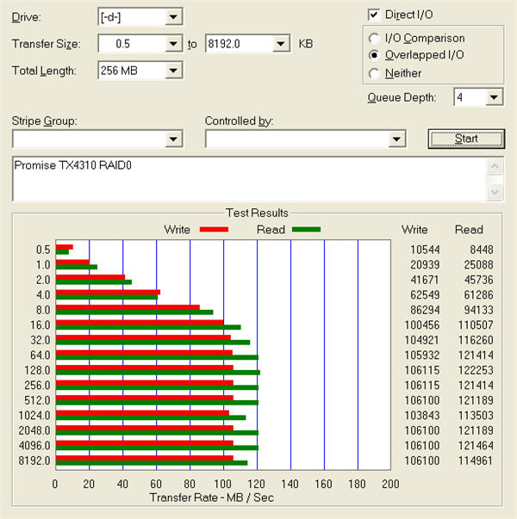This screenshot has height=519, width=517.
Task: Click the Read value 8448
Action: (482, 250)
